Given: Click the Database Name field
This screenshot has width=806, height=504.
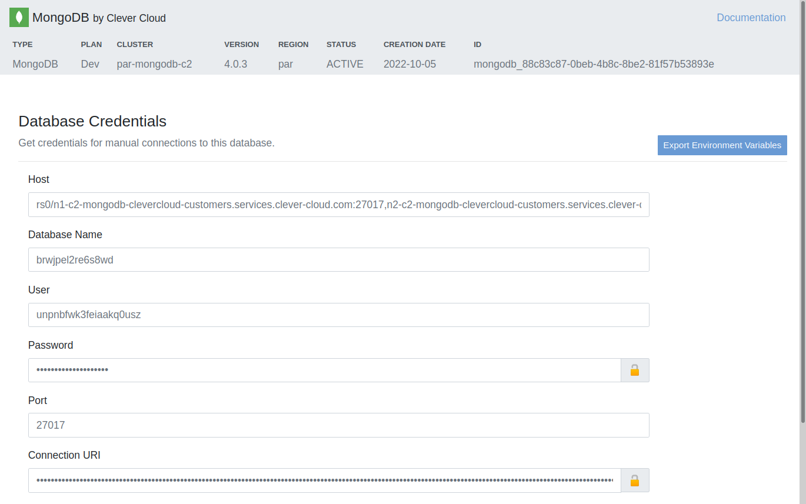Looking at the screenshot, I should [x=339, y=259].
